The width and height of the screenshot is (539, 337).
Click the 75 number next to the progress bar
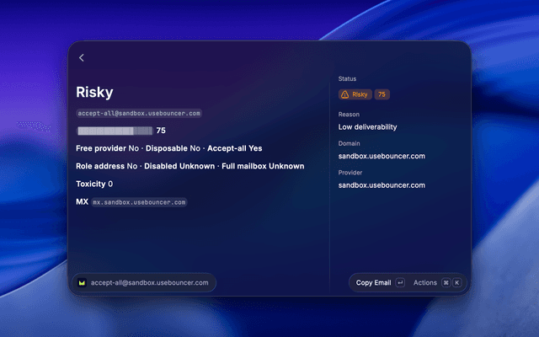[161, 131]
